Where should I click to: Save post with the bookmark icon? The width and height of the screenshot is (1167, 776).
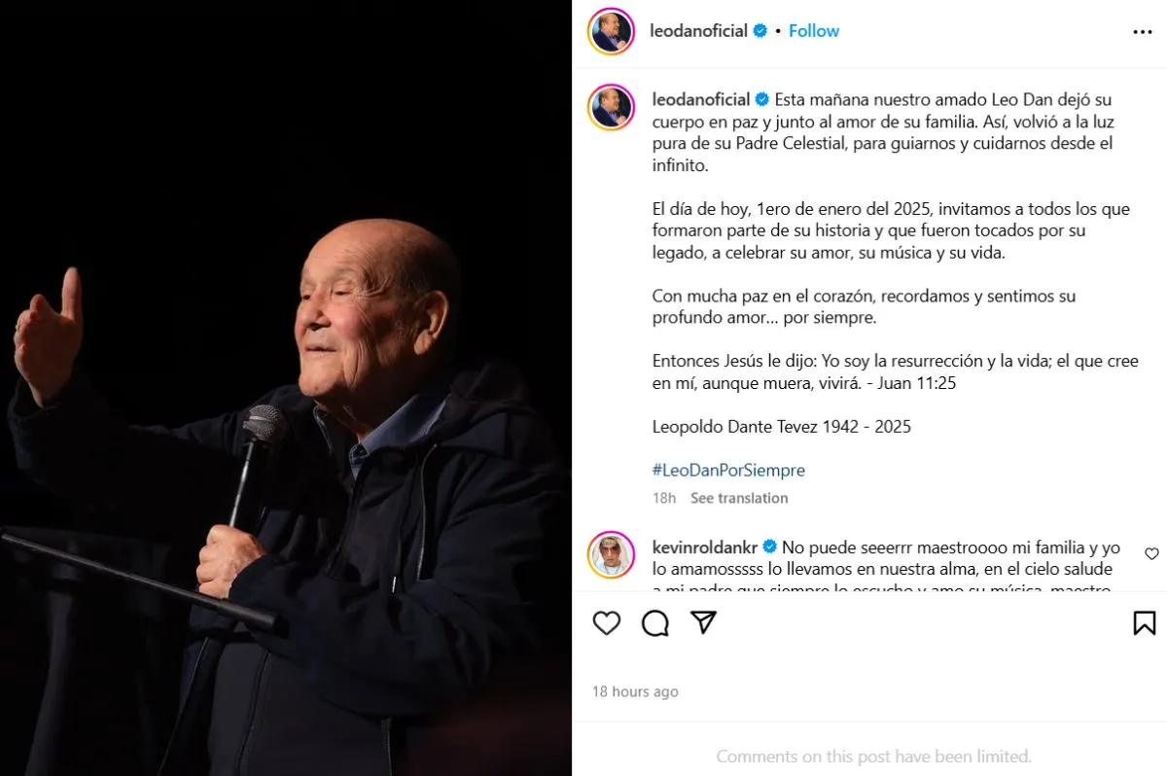click(x=1145, y=623)
